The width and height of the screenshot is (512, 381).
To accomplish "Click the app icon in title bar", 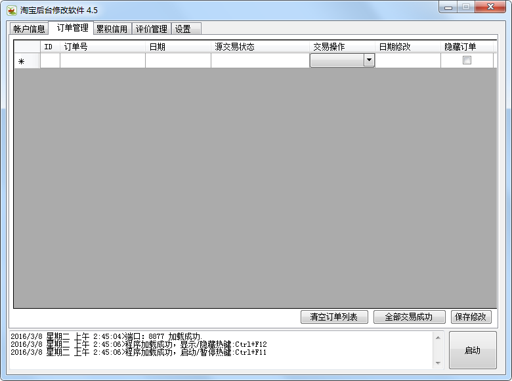I will point(12,11).
